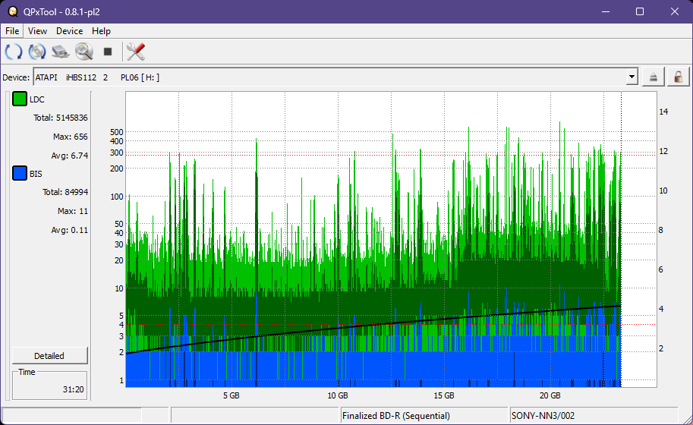Click the BIS Total: 84994 value
The width and height of the screenshot is (693, 425).
click(x=65, y=192)
